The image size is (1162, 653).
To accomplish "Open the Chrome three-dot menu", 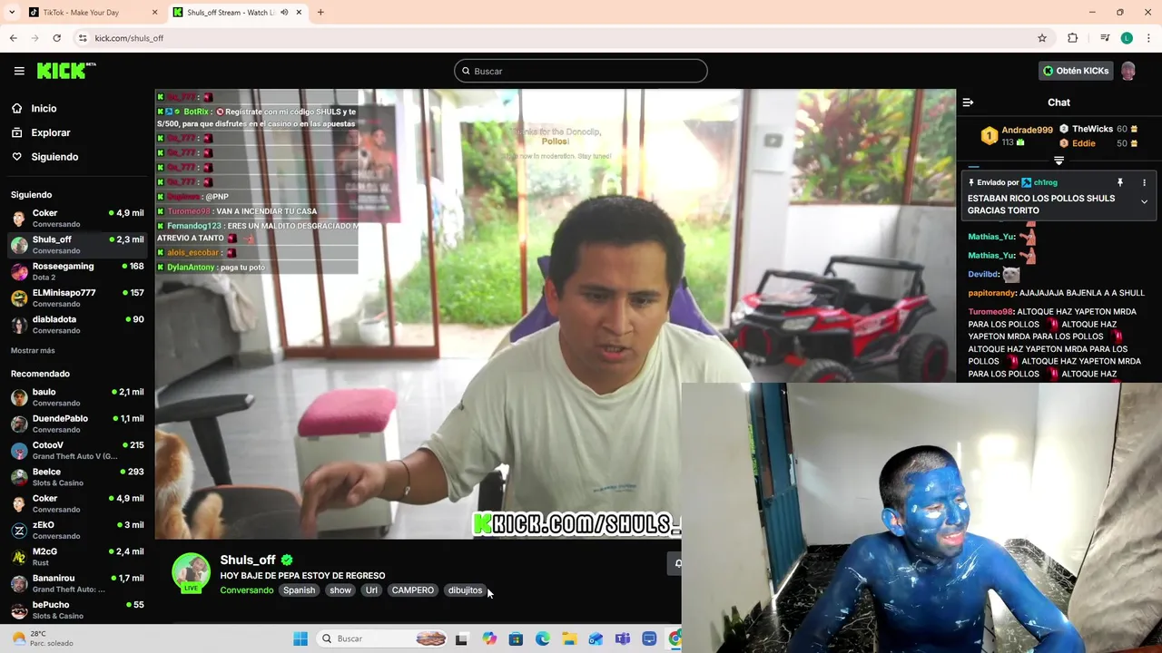I will point(1148,38).
